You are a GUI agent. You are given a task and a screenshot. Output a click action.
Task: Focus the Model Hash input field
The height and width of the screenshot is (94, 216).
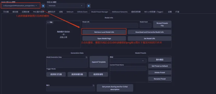click(x=146, y=25)
